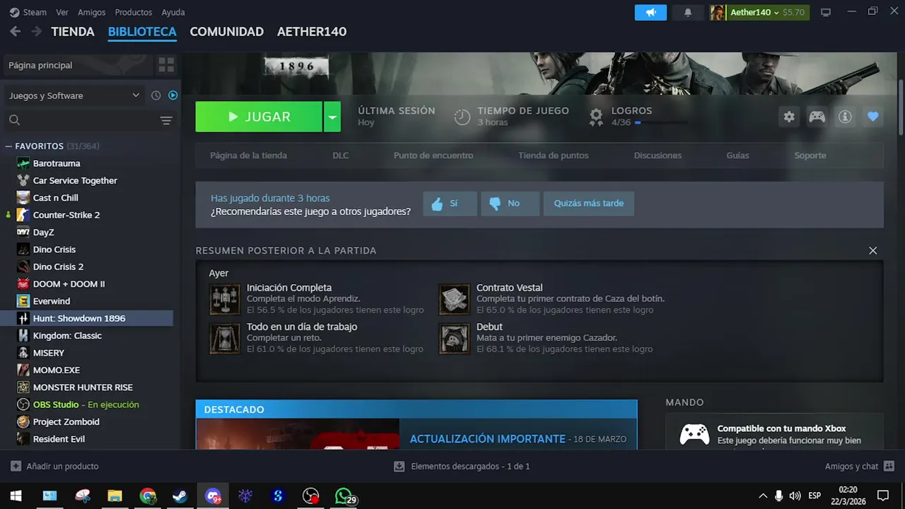Open controller configuration gamepad icon
This screenshot has width=905, height=509.
click(x=817, y=117)
